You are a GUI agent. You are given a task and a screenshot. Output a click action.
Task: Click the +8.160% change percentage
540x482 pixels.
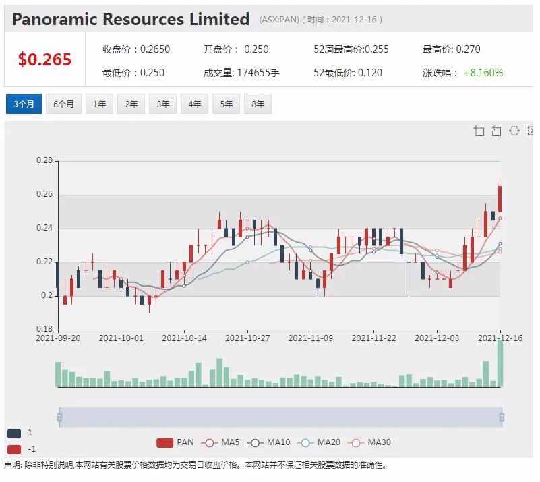click(483, 73)
